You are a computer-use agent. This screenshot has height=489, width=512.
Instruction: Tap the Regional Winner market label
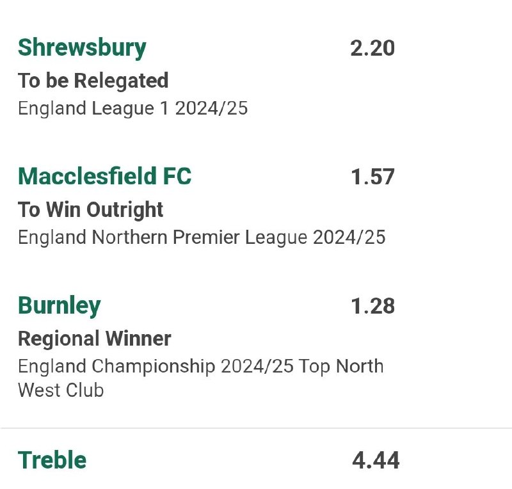pyautogui.click(x=95, y=339)
